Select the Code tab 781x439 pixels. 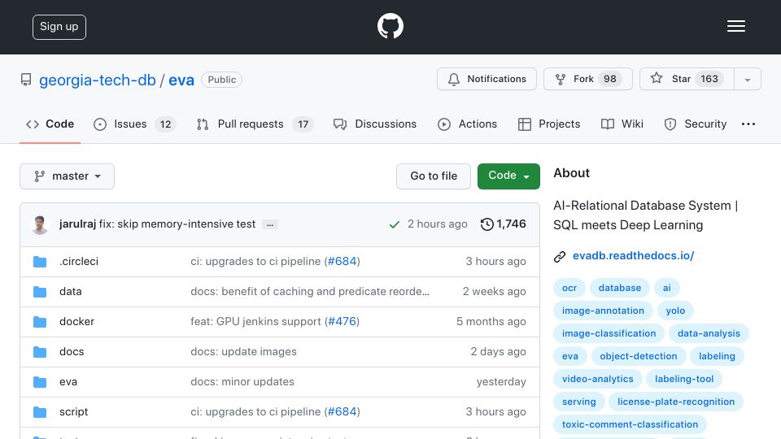[x=50, y=124]
